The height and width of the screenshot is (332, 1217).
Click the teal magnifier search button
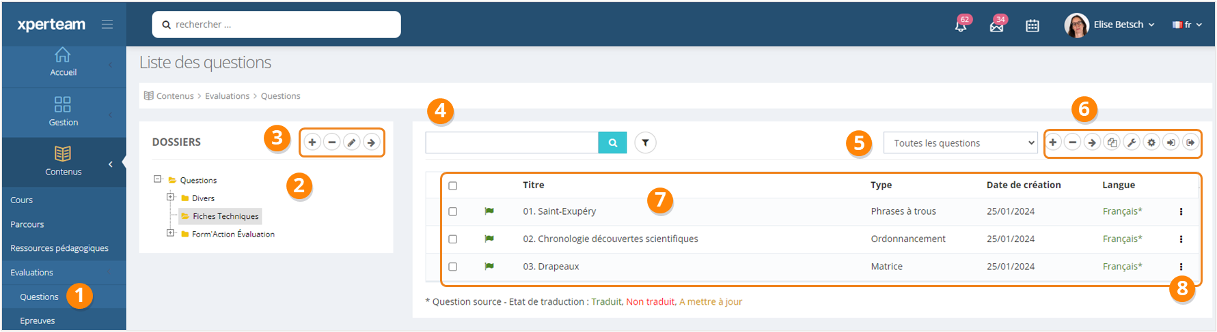coord(612,142)
